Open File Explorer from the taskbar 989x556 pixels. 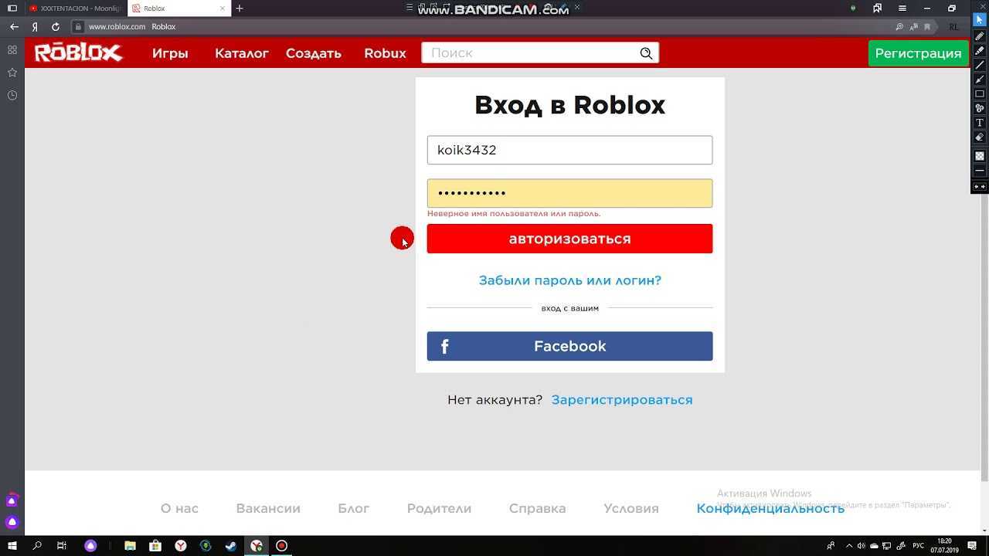(x=130, y=546)
